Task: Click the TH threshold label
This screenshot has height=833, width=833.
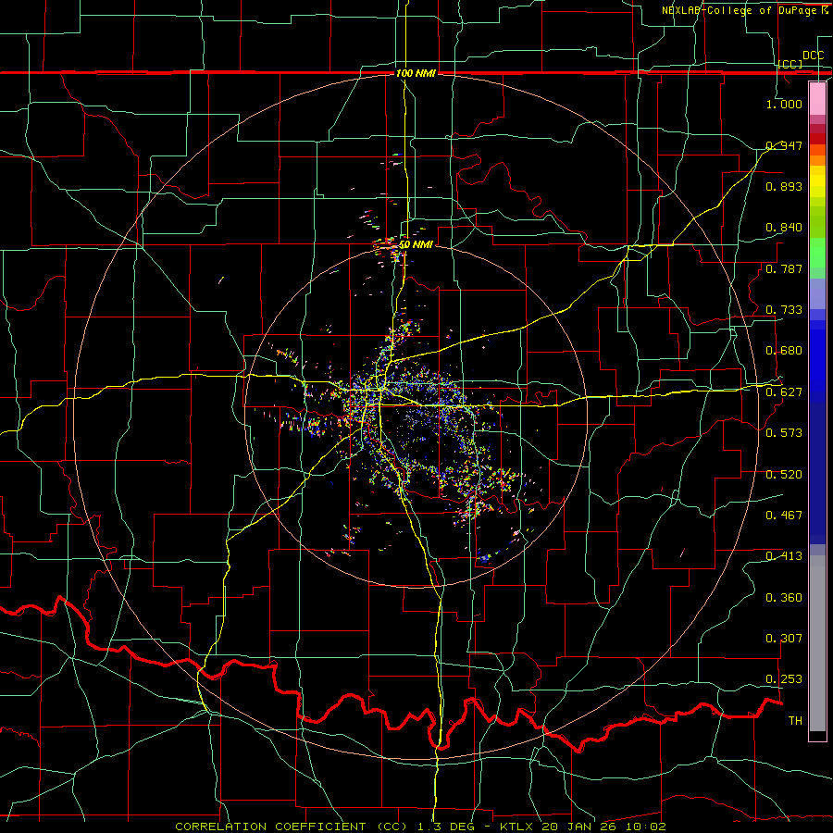Action: coord(795,721)
